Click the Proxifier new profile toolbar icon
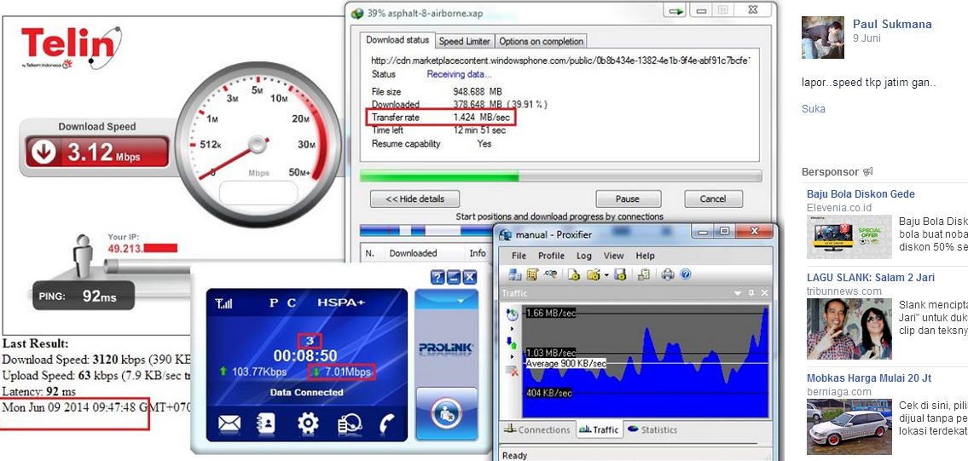968x461 pixels. click(x=573, y=274)
